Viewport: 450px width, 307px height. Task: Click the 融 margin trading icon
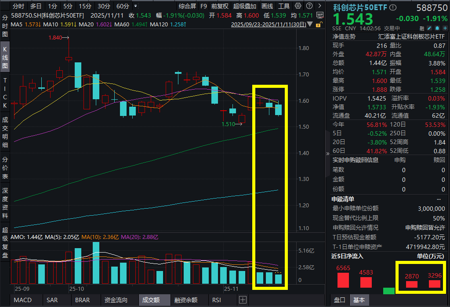click(x=422, y=28)
